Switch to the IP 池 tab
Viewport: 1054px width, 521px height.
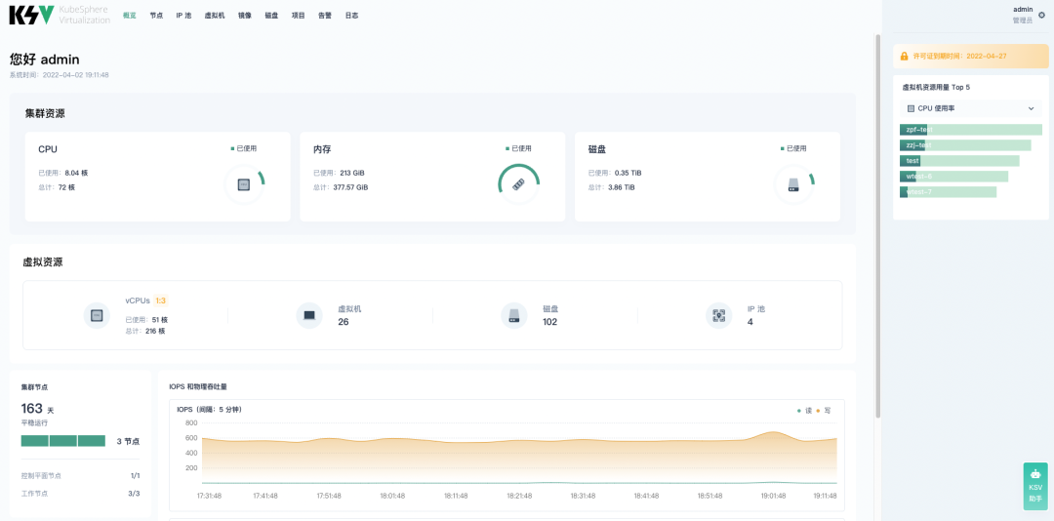(x=183, y=16)
